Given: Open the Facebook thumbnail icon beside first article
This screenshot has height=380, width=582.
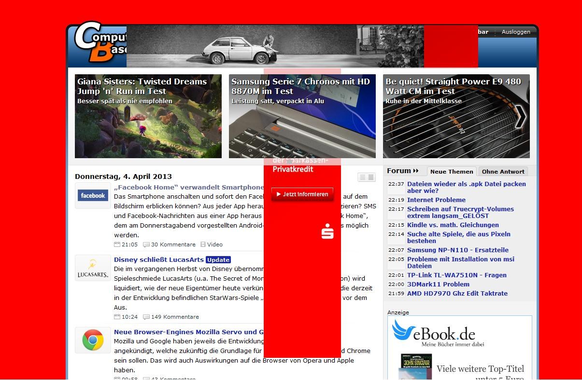Looking at the screenshot, I should (93, 195).
